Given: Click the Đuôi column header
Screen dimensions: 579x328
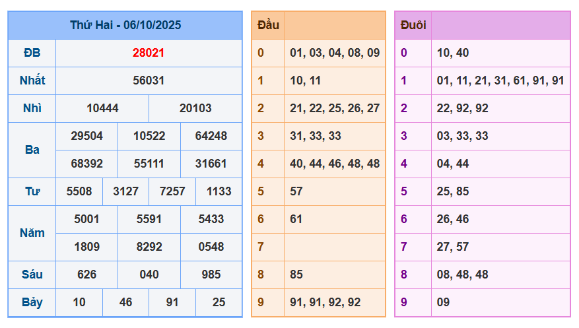Looking at the screenshot, I should [x=413, y=25].
